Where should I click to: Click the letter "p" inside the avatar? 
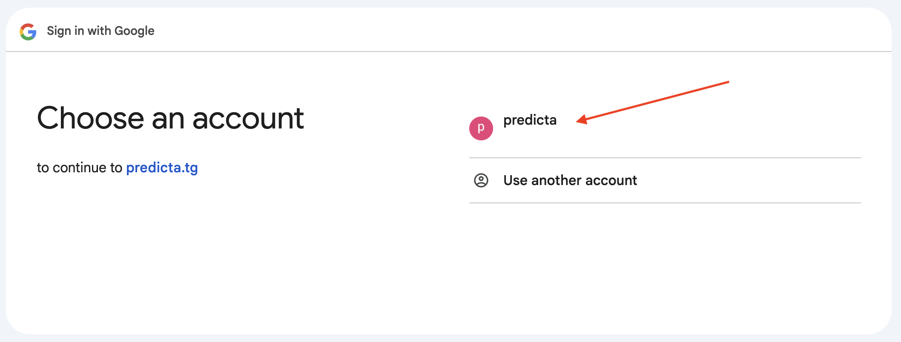(x=481, y=128)
